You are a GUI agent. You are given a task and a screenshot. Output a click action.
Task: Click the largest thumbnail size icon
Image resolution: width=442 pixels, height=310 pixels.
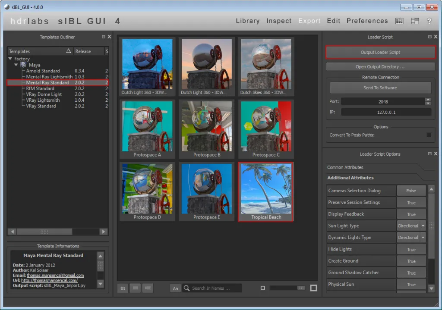pos(313,288)
